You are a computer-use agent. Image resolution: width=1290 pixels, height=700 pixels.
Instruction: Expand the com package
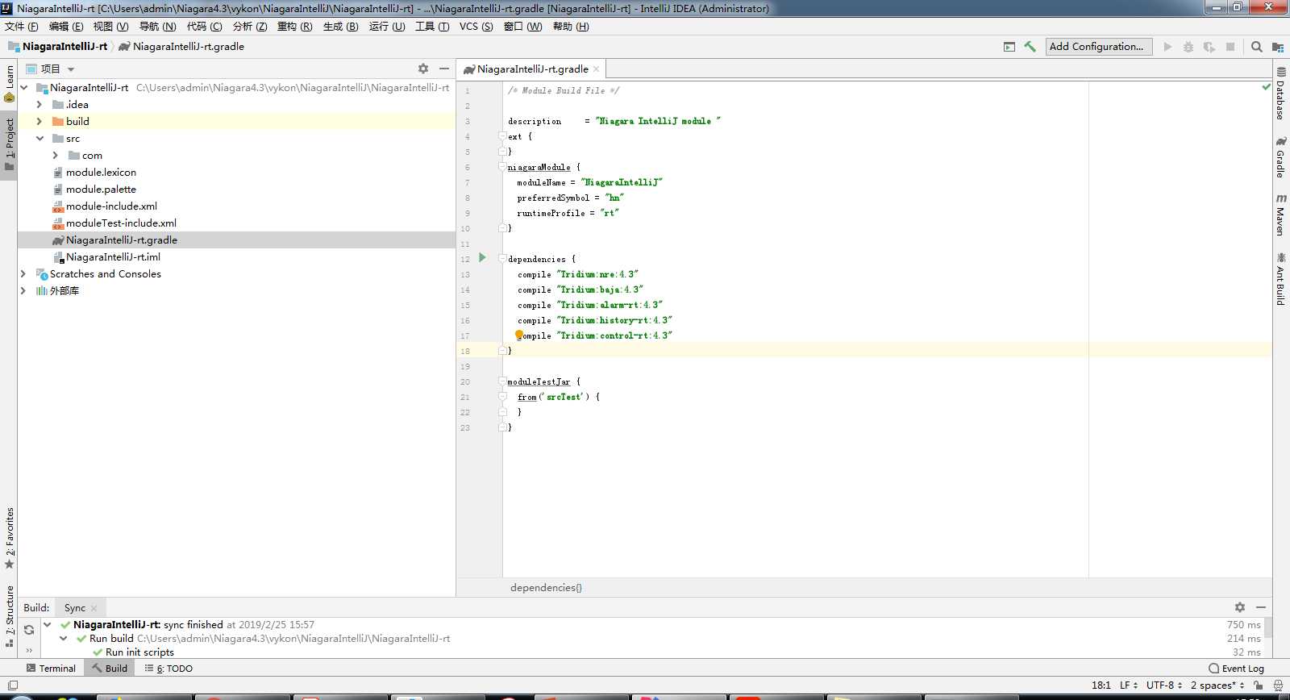click(x=55, y=155)
